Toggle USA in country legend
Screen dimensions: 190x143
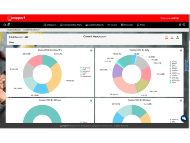83,75
